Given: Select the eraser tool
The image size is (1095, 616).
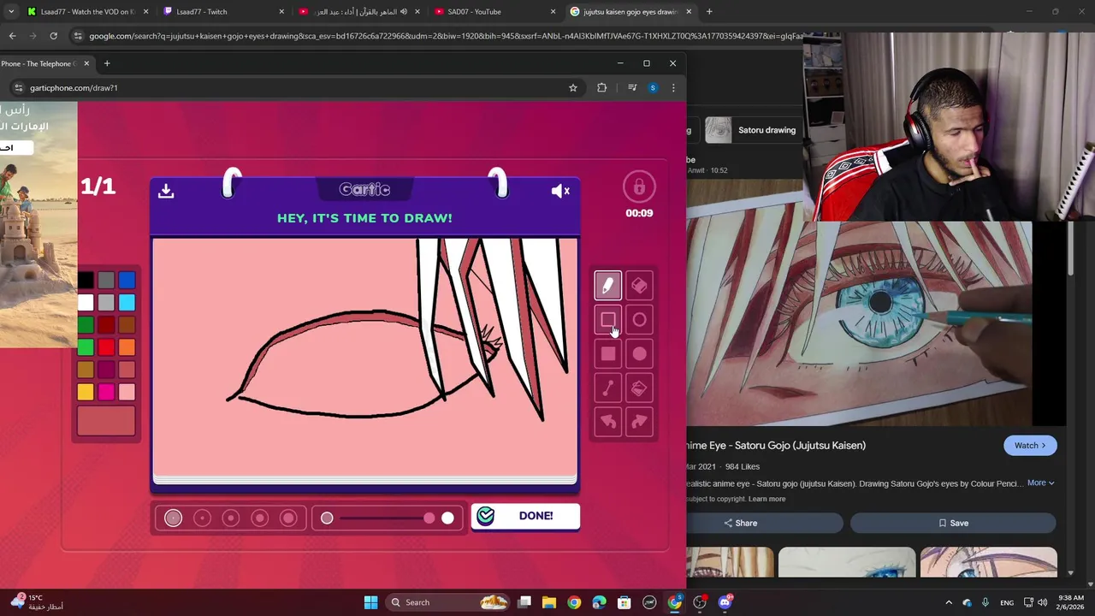Looking at the screenshot, I should click(639, 285).
